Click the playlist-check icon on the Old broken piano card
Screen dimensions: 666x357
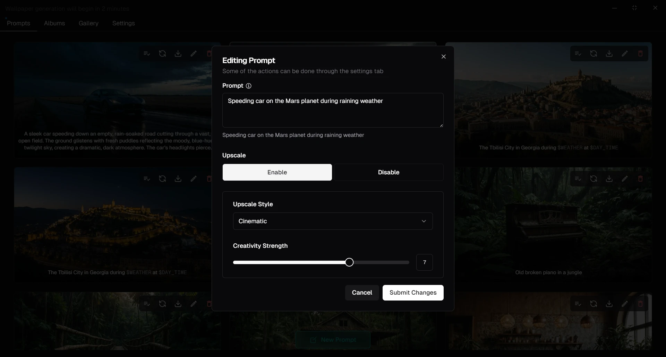pyautogui.click(x=578, y=179)
